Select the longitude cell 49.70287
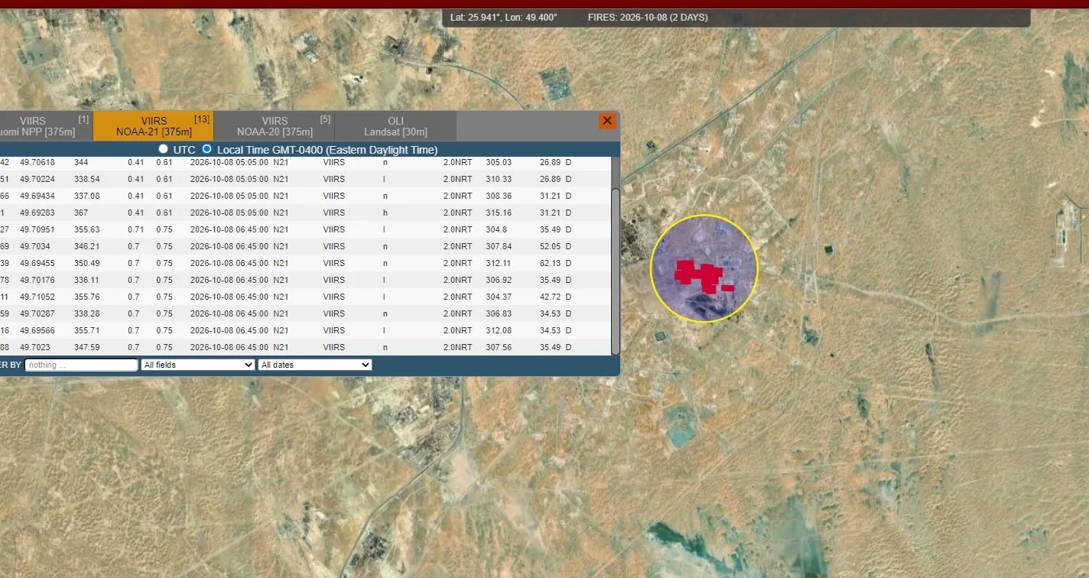This screenshot has width=1089, height=578. 37,313
